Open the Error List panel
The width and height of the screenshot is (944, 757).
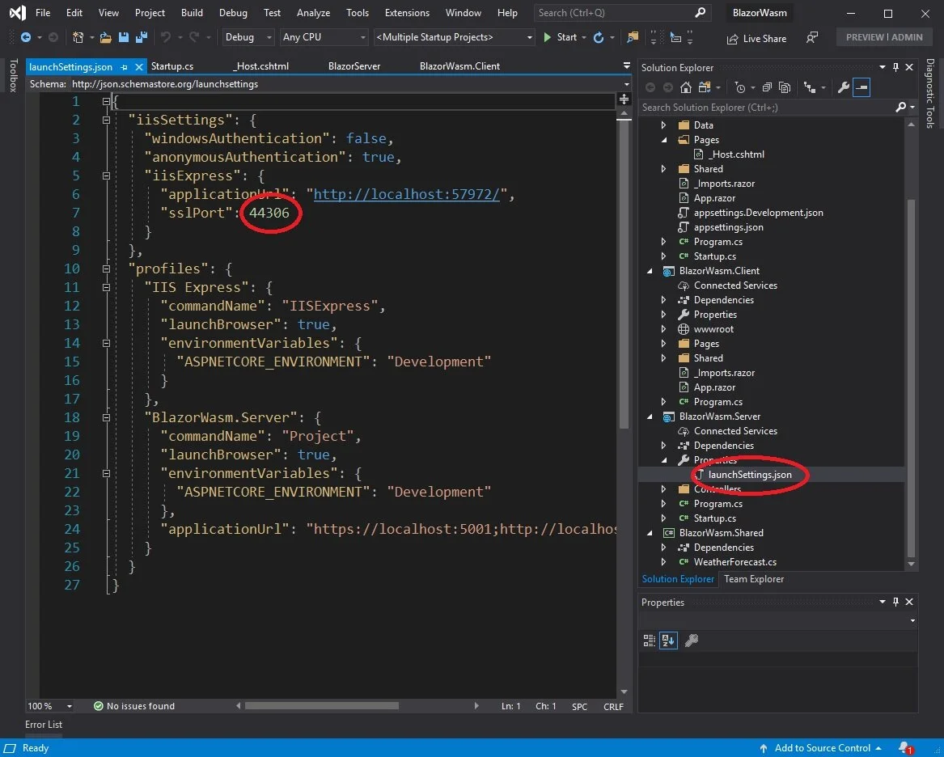pyautogui.click(x=44, y=725)
